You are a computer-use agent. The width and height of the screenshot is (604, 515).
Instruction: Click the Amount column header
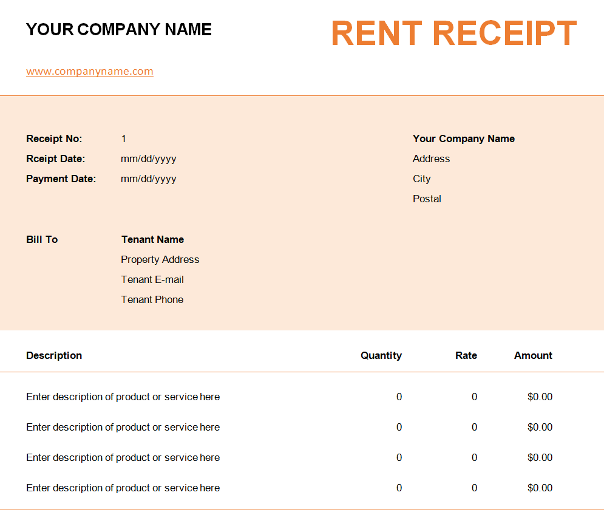tap(533, 356)
